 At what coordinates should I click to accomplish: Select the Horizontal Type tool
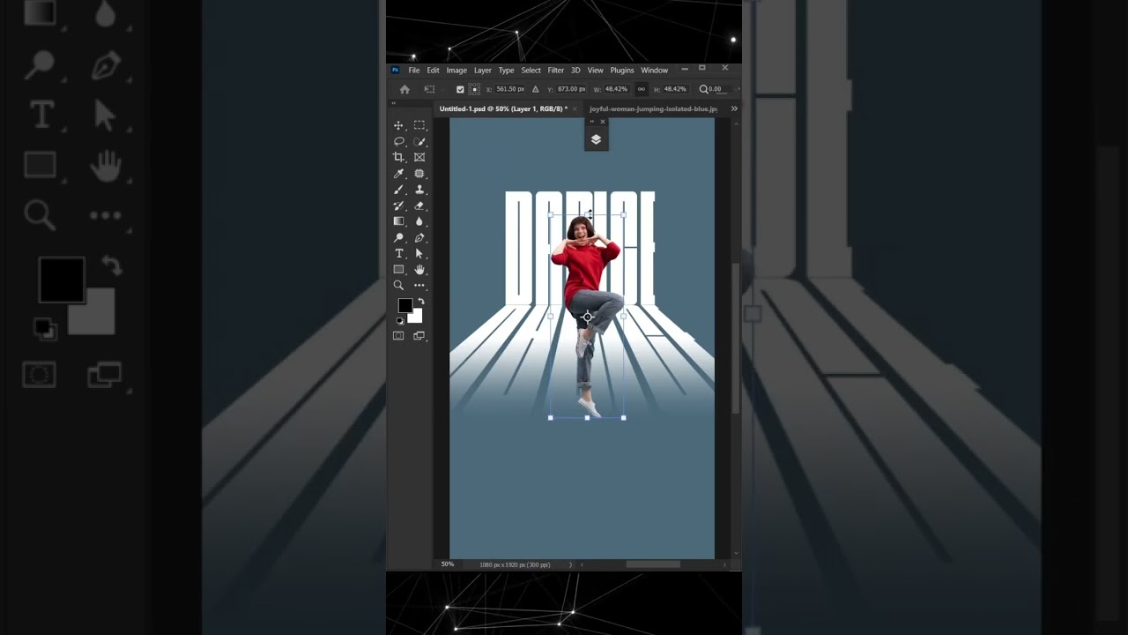(398, 253)
